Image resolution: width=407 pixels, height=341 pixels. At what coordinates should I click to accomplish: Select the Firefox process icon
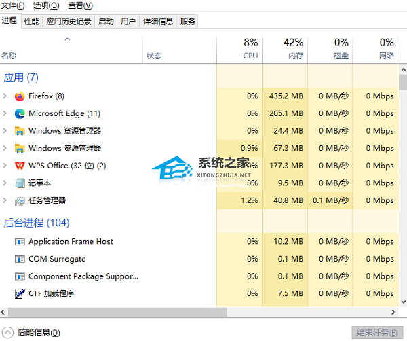[20, 96]
